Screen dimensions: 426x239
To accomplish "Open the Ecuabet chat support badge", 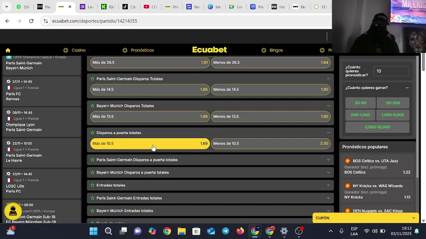I will [x=13, y=211].
